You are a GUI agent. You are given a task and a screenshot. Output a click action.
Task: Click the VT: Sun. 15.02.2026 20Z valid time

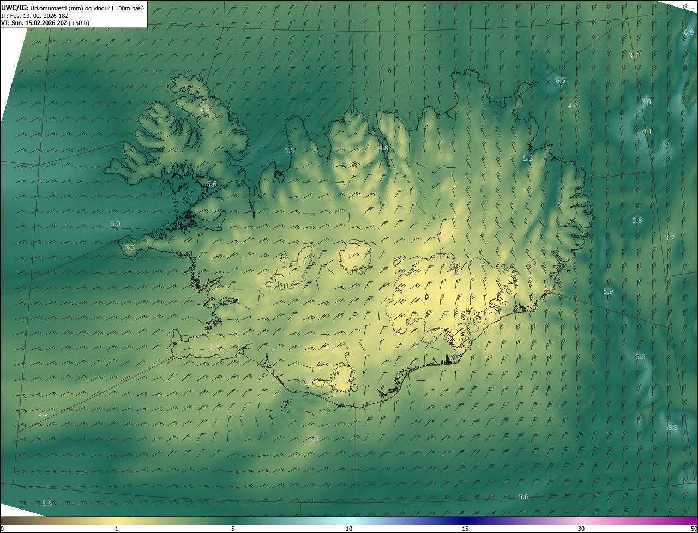click(x=45, y=23)
